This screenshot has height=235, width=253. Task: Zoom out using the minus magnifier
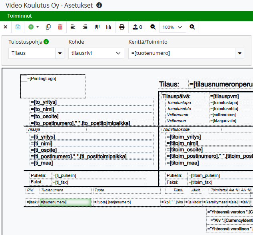[x=153, y=27]
